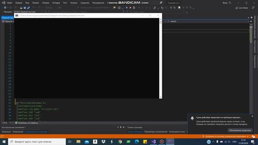
Task: Click the Live Share button
Action: click(x=241, y=8)
